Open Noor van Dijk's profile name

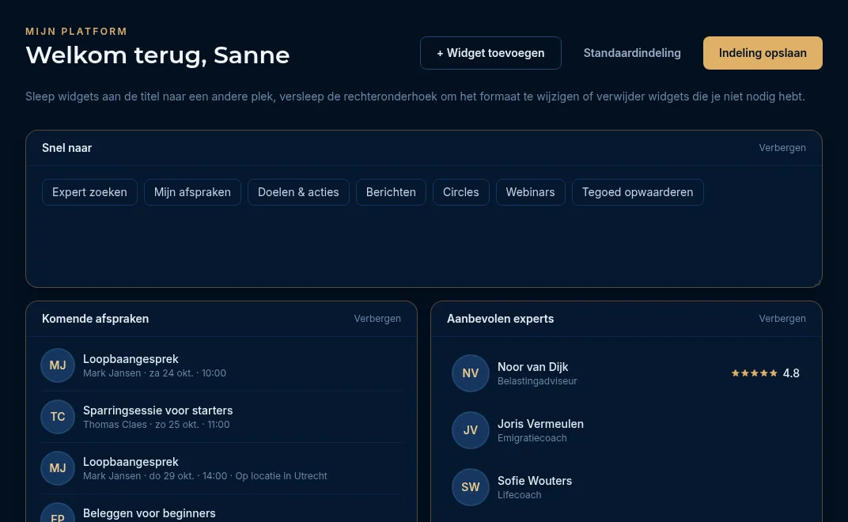[532, 367]
